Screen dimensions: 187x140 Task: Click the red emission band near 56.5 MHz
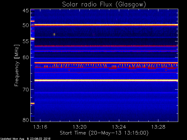point(106,46)
